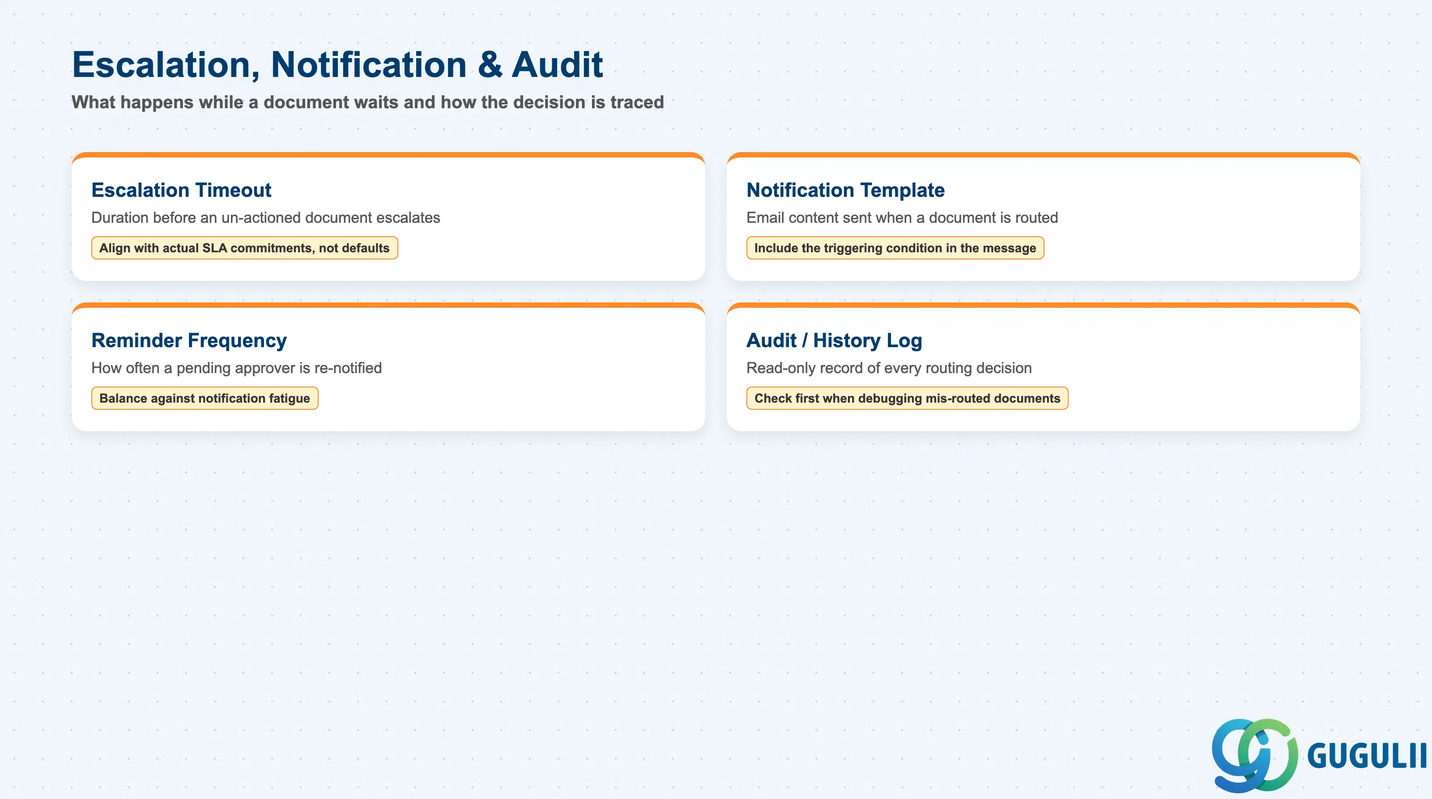This screenshot has height=799, width=1432.
Task: Click 'How often a pending approver is re-notified'
Action: point(236,368)
